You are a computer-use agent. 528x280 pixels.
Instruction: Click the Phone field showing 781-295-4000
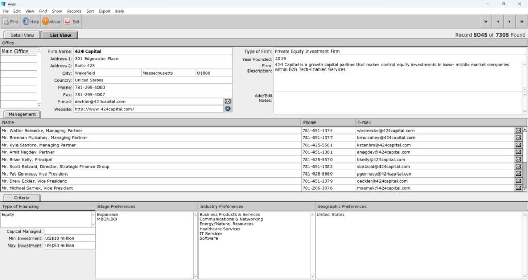pos(153,87)
